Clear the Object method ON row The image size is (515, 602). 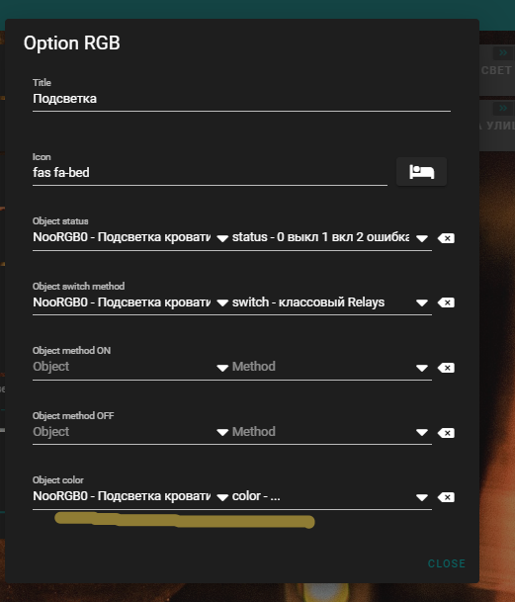[446, 368]
